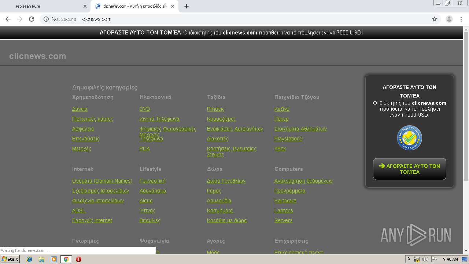Open the Δάνεια link
Image resolution: width=469 pixels, height=264 pixels.
click(80, 109)
